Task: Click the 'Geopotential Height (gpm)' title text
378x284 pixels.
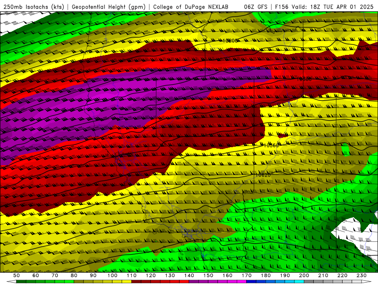Action: point(109,7)
